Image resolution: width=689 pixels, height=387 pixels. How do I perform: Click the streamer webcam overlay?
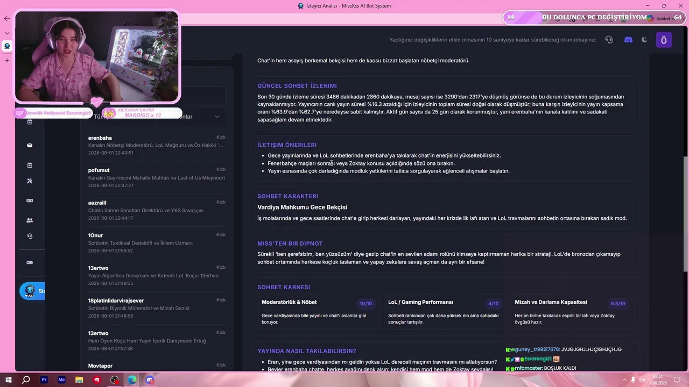[97, 56]
